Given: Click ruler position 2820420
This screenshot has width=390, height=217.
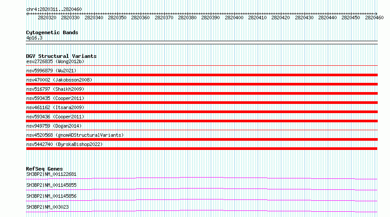Looking at the screenshot, I should [281, 18].
